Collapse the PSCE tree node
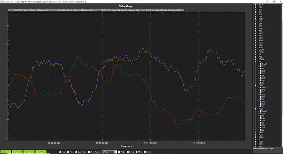This screenshot has height=154, width=283. point(256,85)
